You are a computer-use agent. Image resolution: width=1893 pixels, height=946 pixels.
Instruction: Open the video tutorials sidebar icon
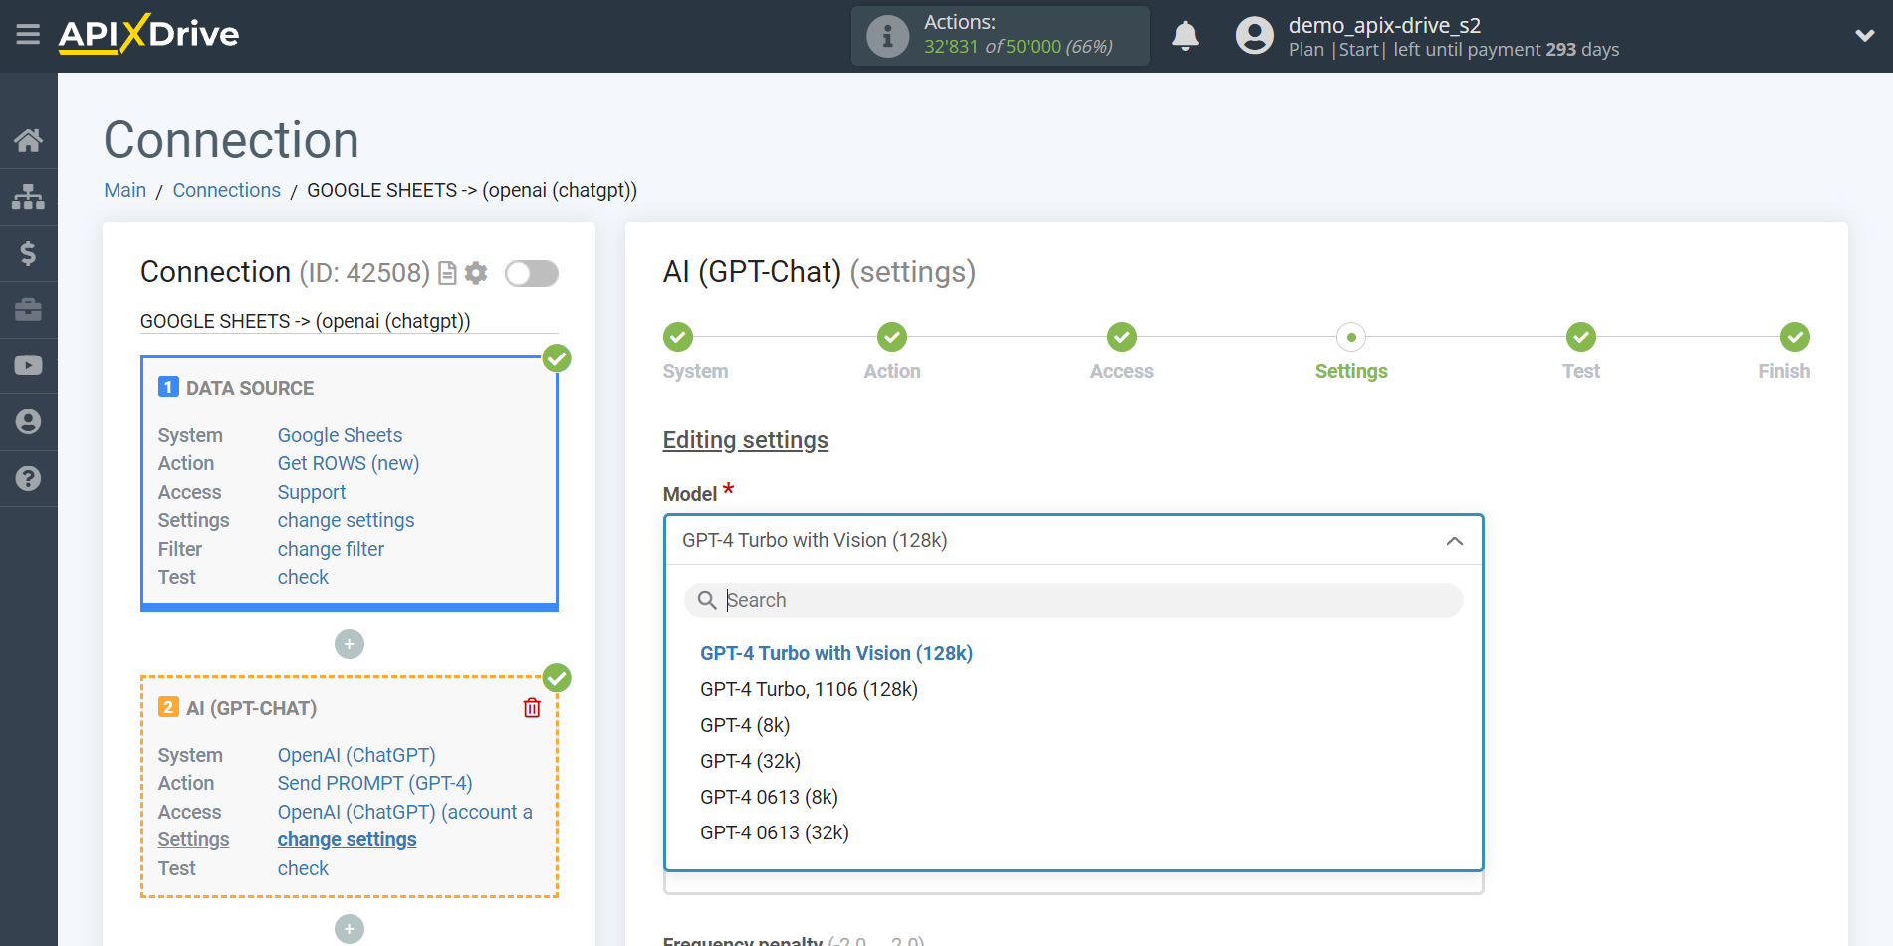click(x=28, y=365)
